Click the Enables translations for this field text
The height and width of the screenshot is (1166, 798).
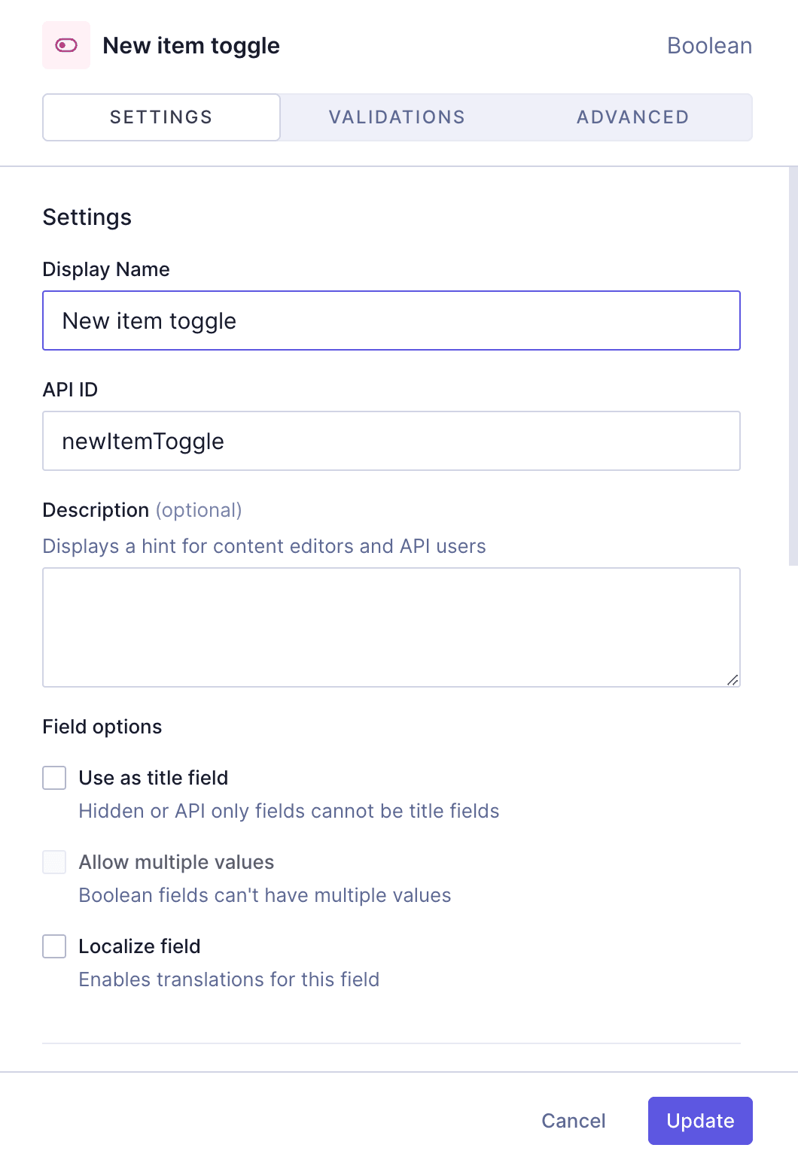click(229, 979)
